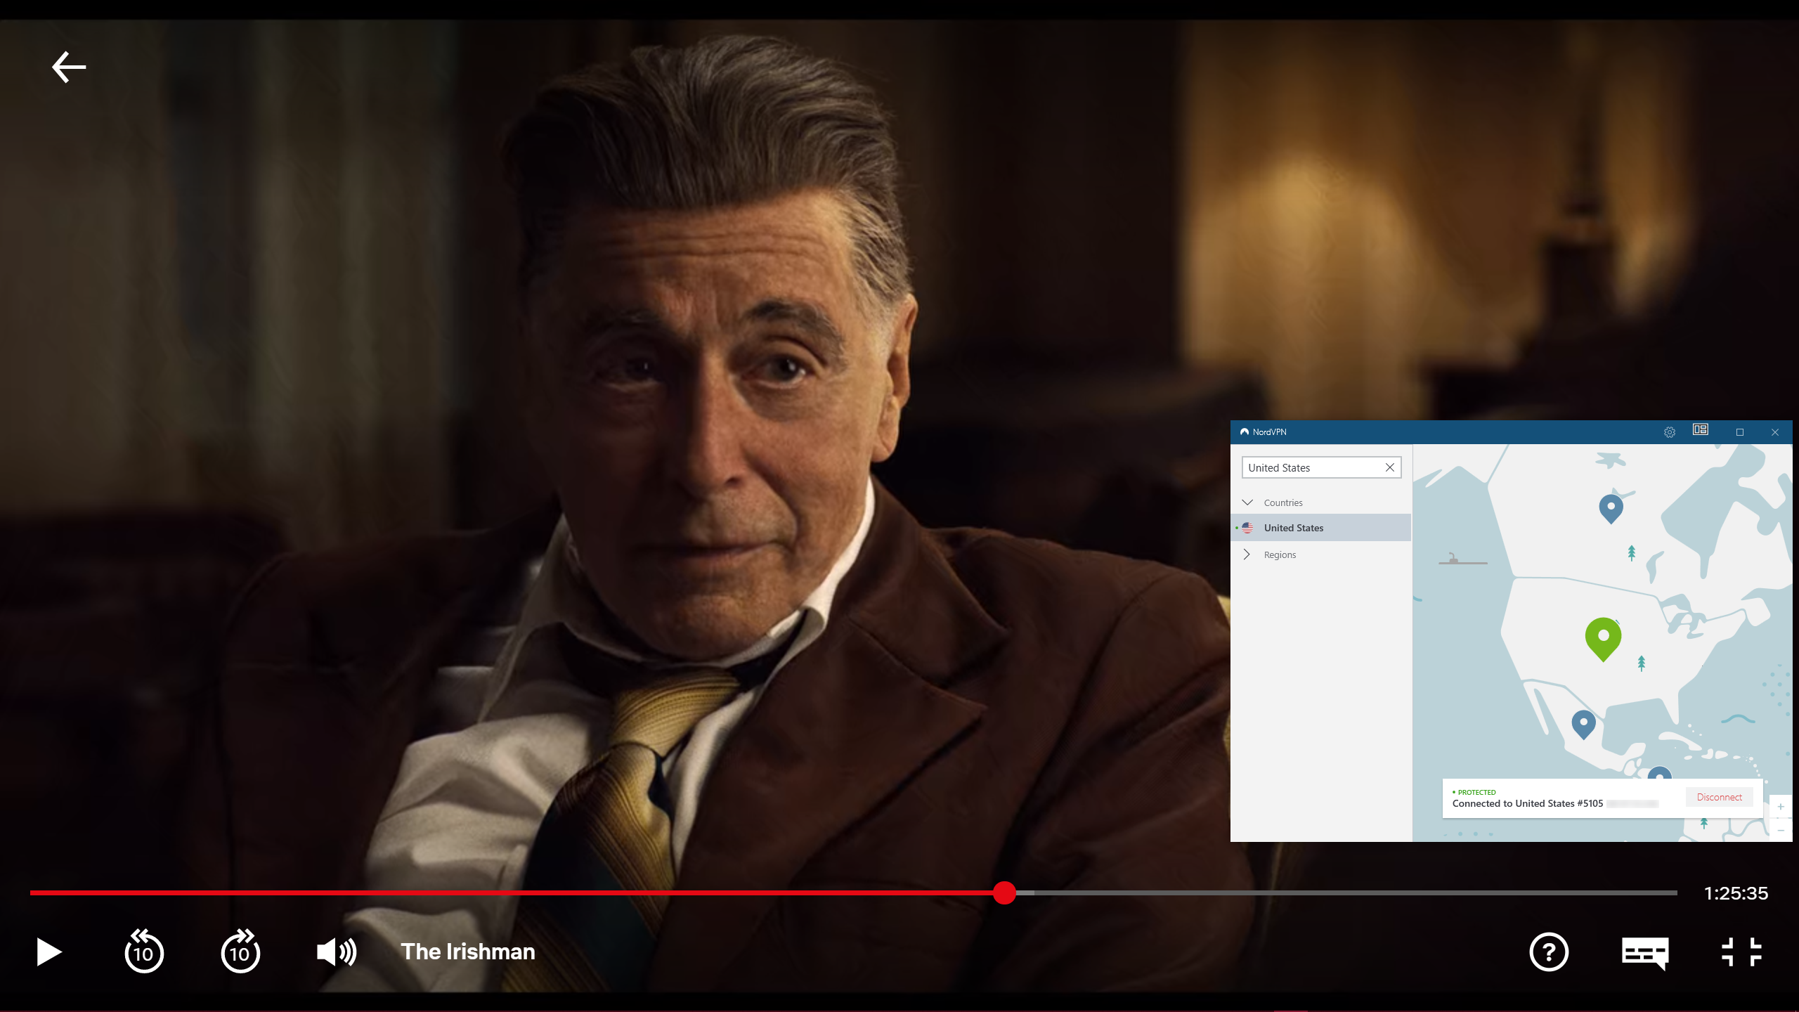Disconnect from the VPN server
Viewport: 1799px width, 1012px height.
[1719, 797]
